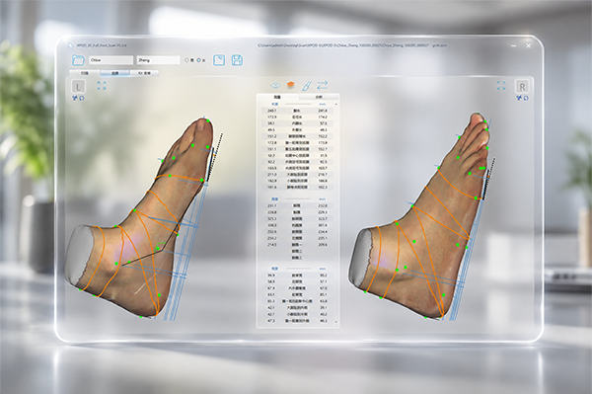This screenshot has height=394, width=592.
Task: Open the highlighted tab next to 扫描
Action: point(114,73)
